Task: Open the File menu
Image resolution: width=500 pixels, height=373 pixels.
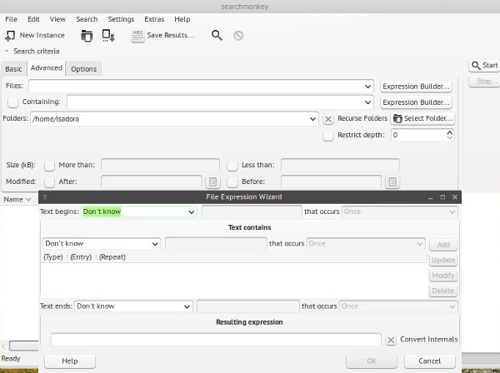Action: (11, 19)
